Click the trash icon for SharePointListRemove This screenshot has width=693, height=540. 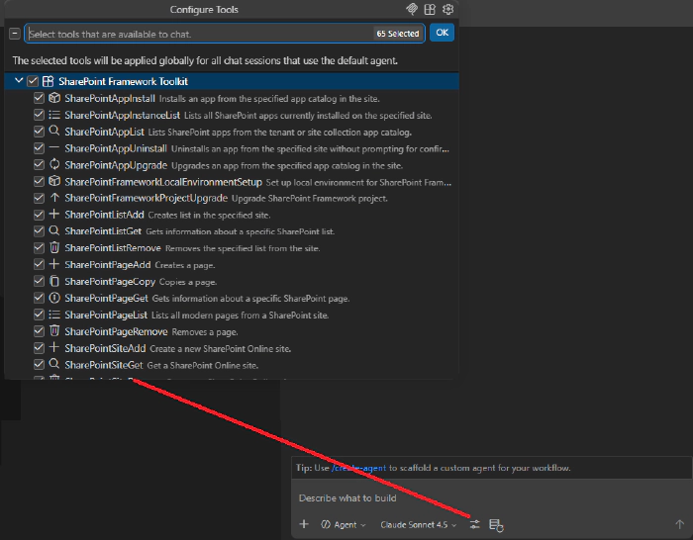(54, 247)
